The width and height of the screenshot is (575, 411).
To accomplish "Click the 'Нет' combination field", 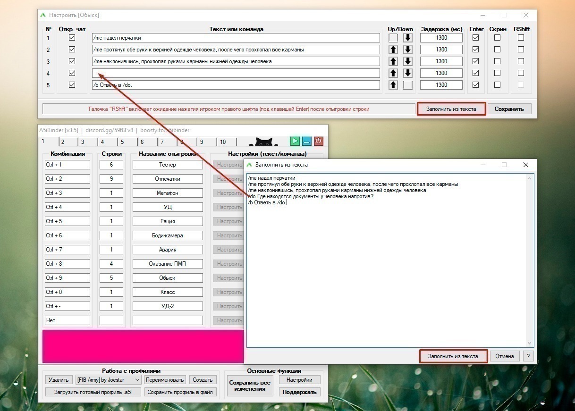I will (x=67, y=320).
